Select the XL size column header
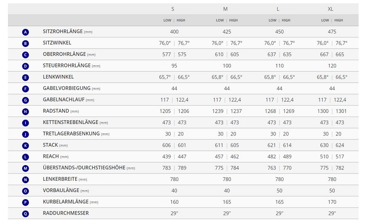381x224 pixels. click(x=330, y=9)
